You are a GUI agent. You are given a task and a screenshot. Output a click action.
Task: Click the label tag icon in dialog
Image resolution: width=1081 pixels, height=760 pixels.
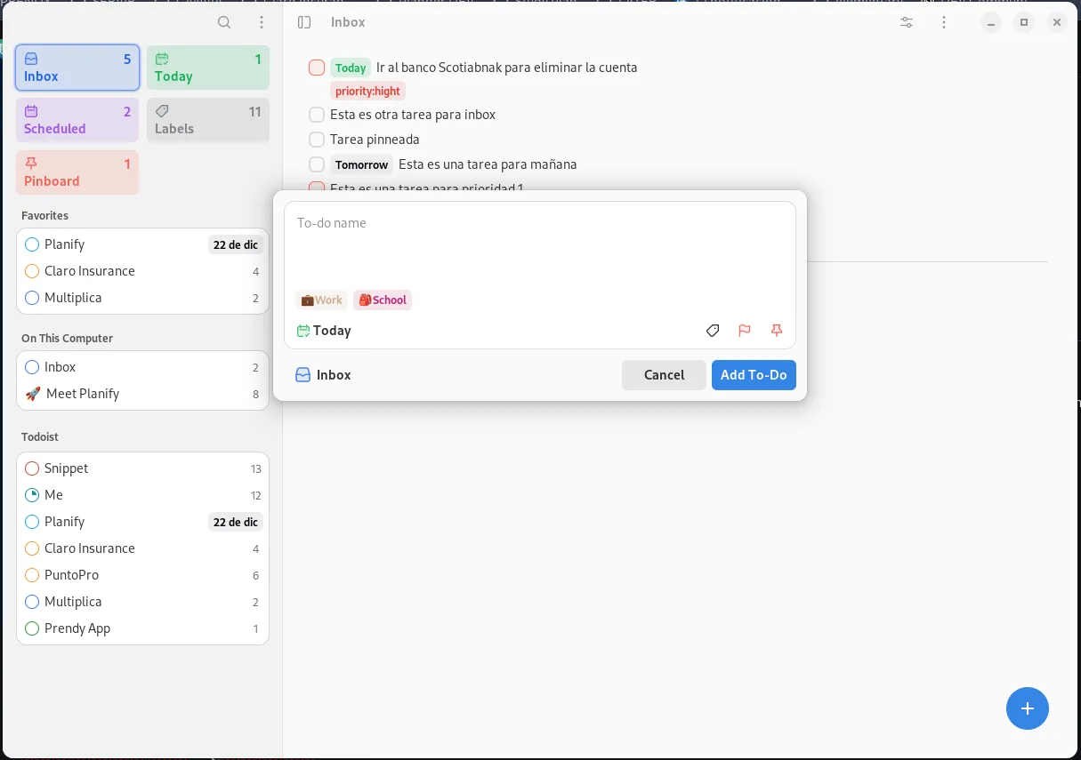pos(712,331)
